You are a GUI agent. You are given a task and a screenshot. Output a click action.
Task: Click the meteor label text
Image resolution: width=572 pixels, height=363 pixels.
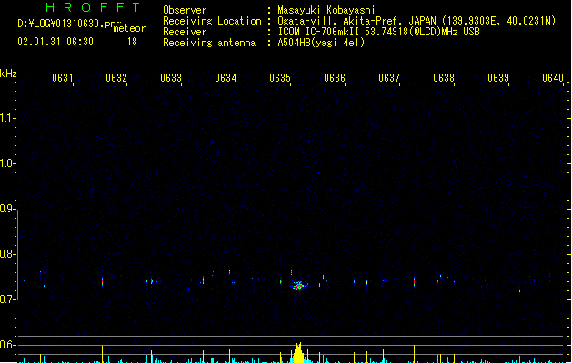129,28
